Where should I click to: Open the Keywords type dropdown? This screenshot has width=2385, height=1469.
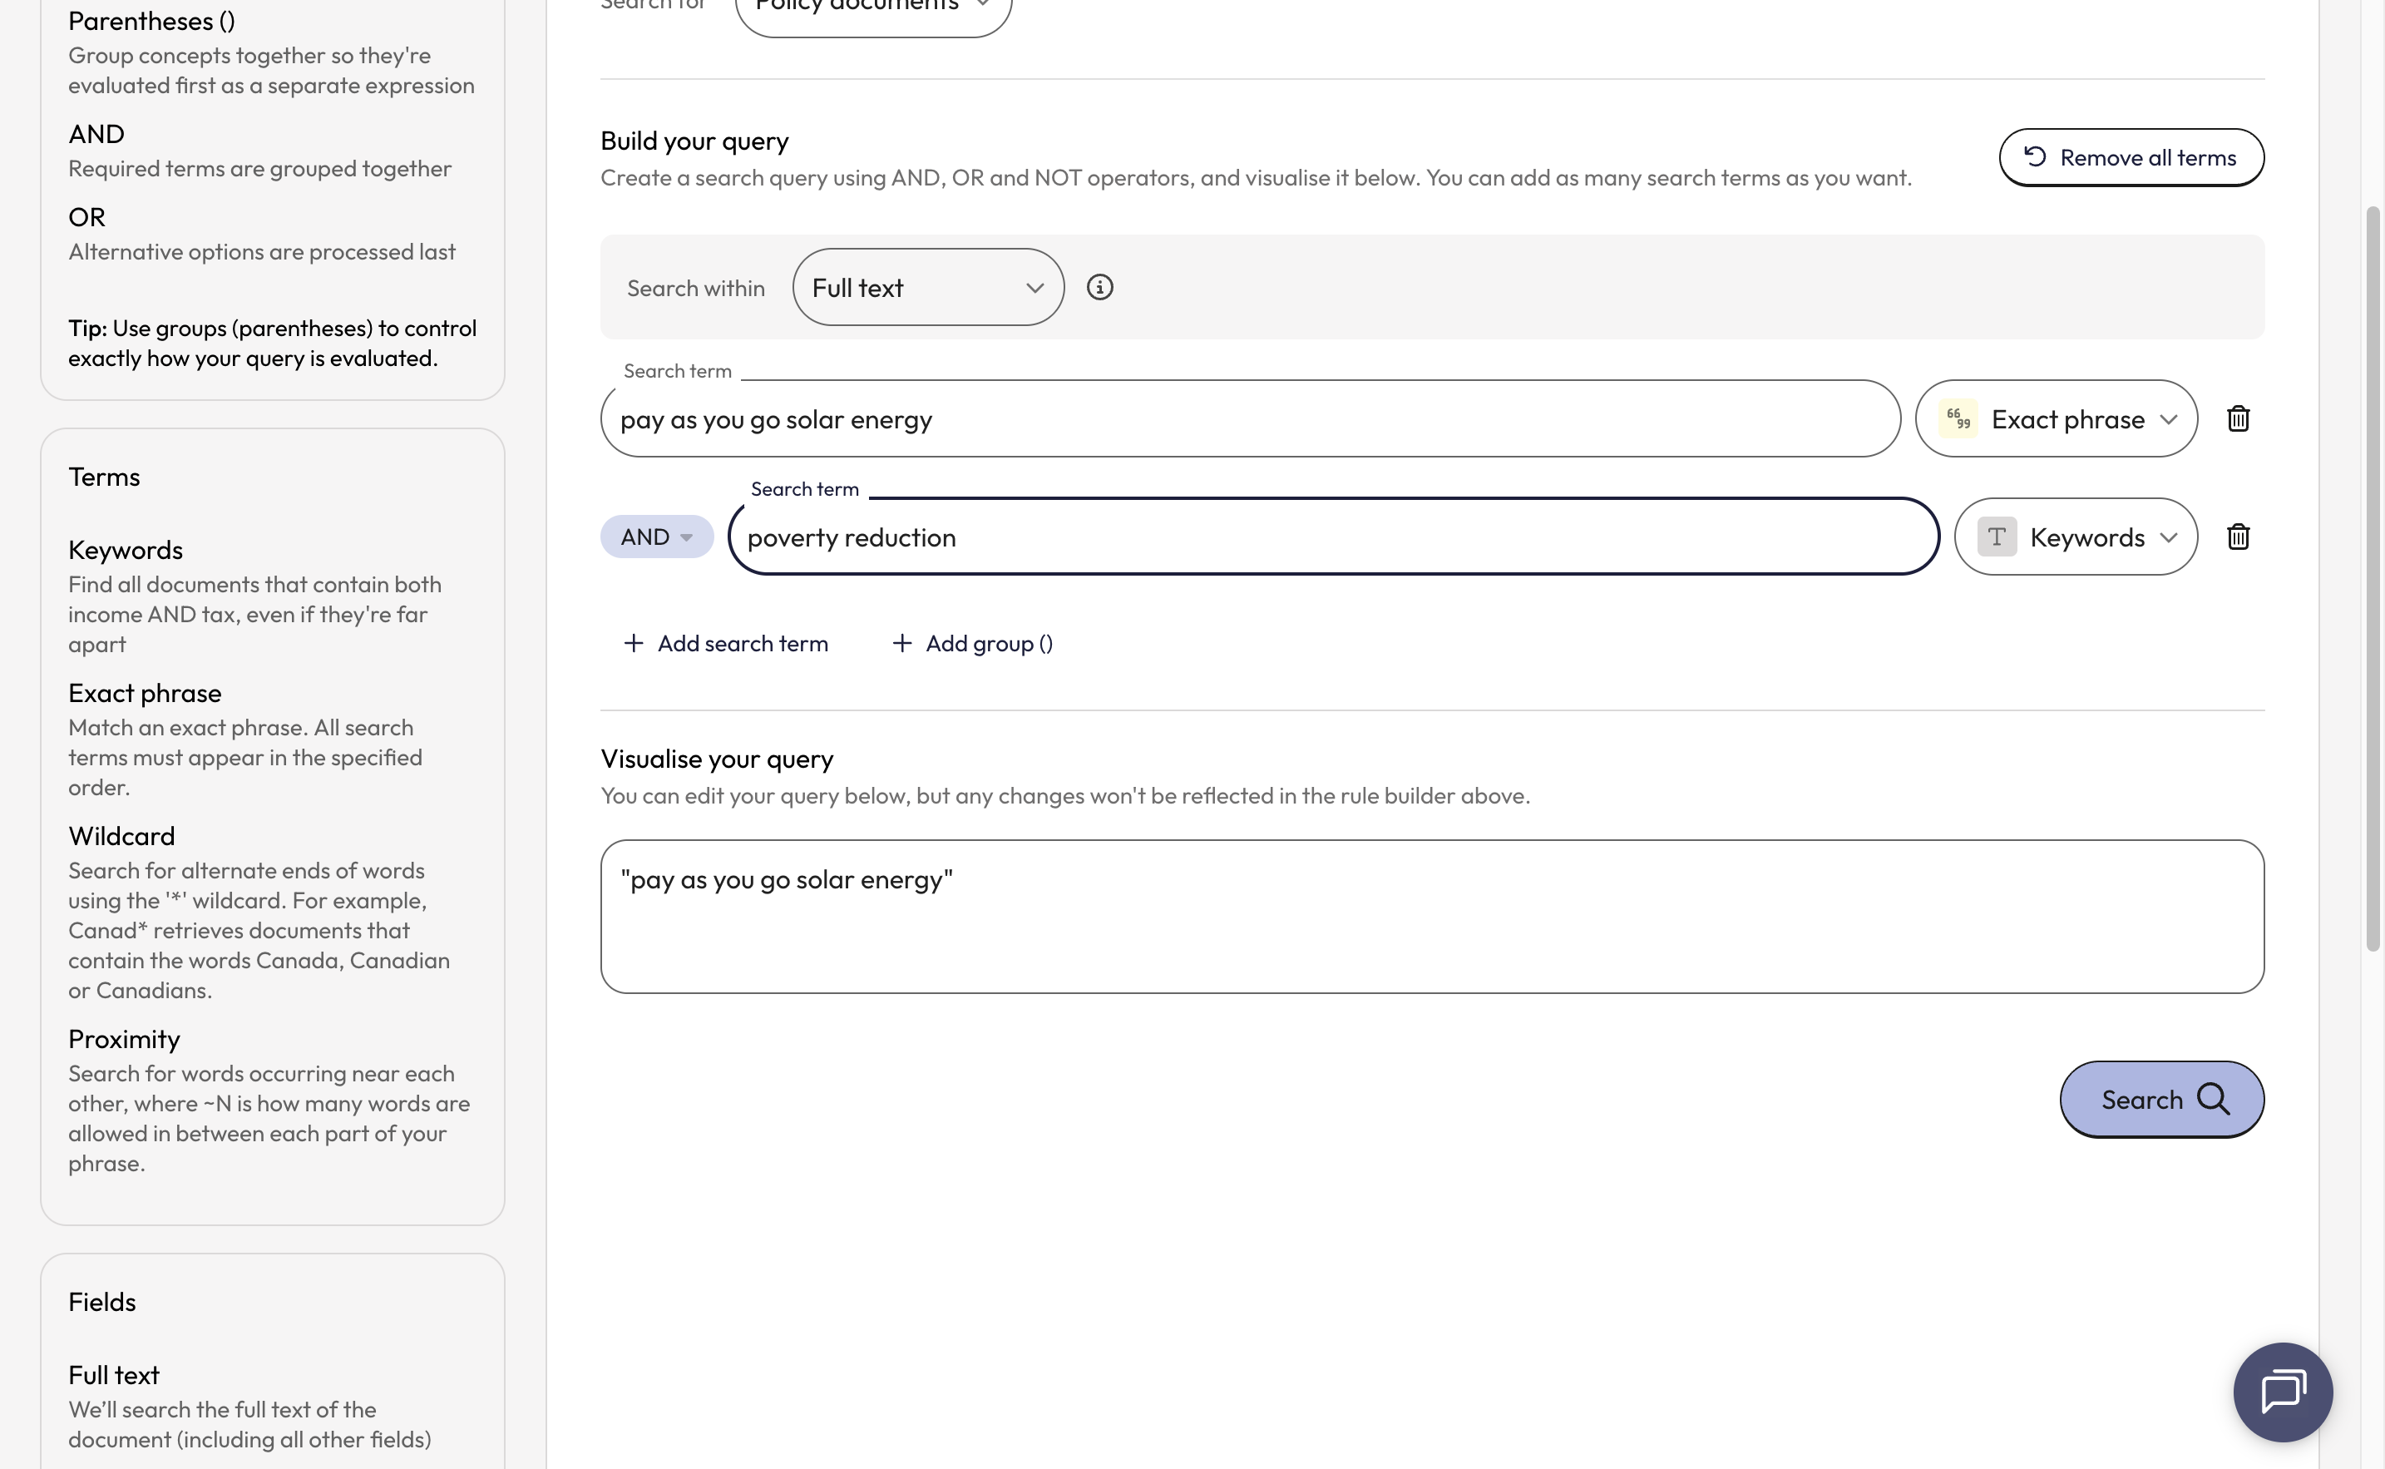[x=2075, y=537]
